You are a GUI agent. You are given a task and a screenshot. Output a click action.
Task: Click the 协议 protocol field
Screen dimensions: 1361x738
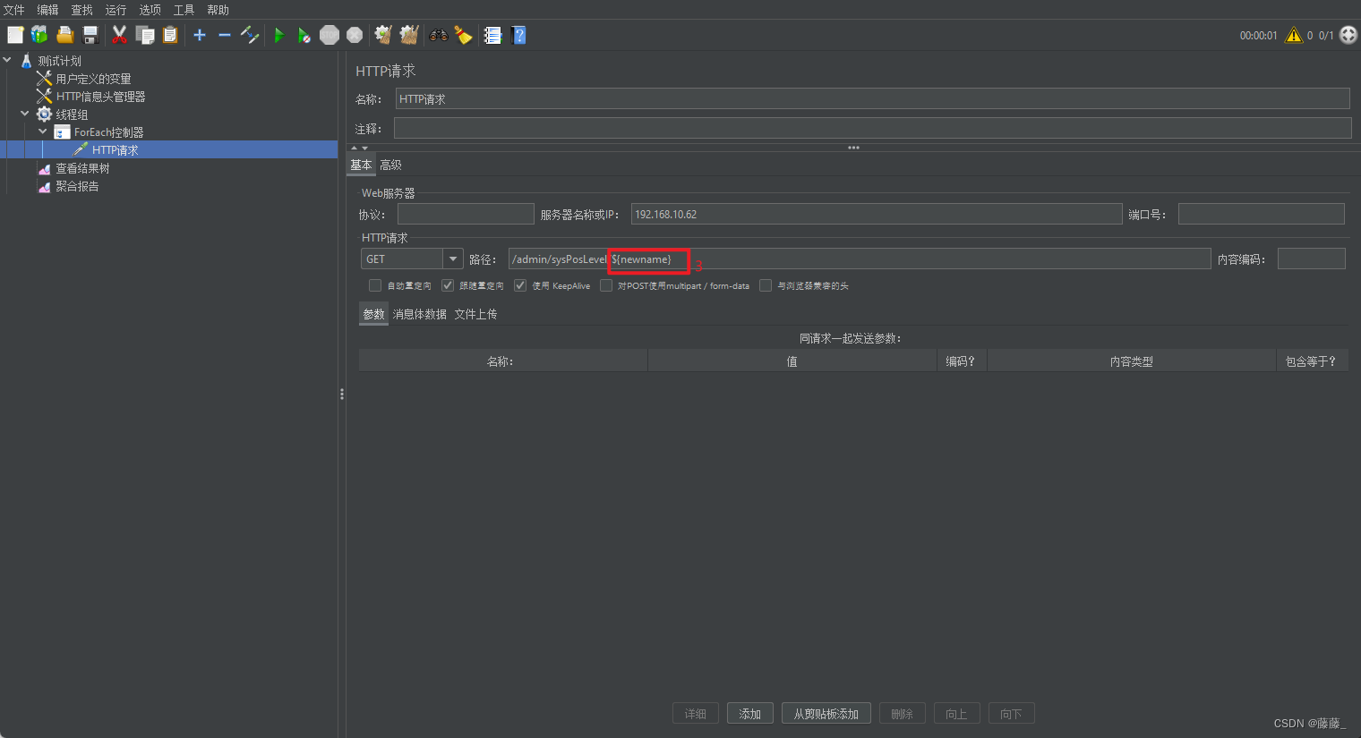tap(466, 214)
